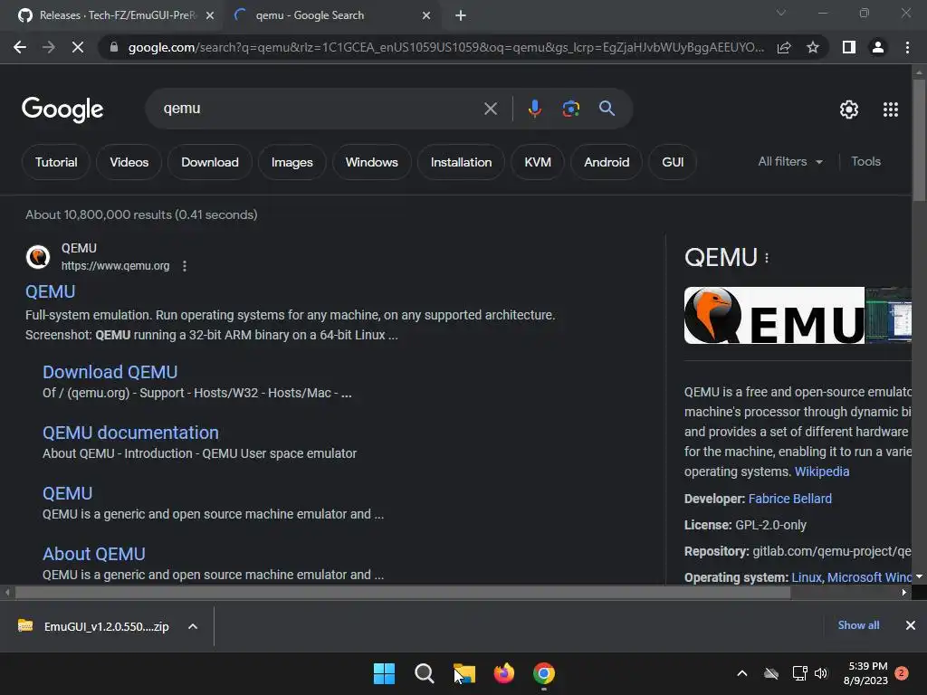Close the EmuGUI Releases tab

point(210,15)
